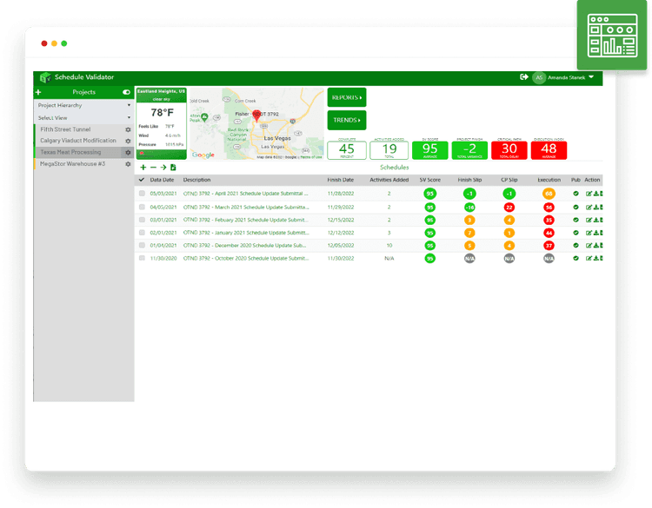Image resolution: width=652 pixels, height=508 pixels.
Task: Click the move arrow icon above schedules
Action: (163, 168)
